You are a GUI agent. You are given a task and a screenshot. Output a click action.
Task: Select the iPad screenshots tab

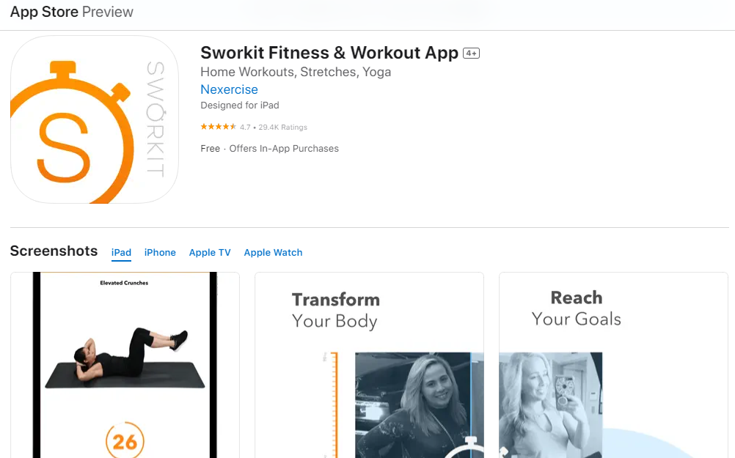point(121,252)
